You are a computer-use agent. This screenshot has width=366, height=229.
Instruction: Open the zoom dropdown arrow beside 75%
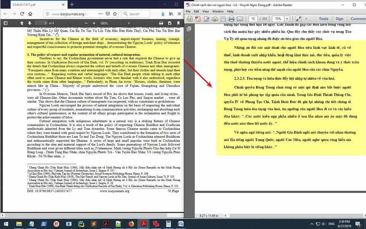(287, 19)
